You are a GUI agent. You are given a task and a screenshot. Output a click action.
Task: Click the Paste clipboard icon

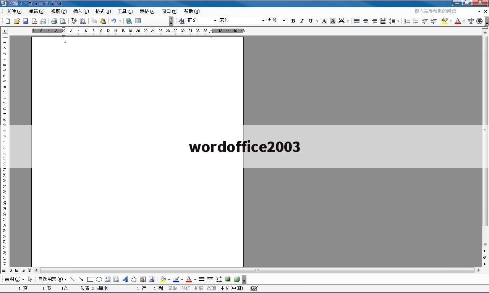tap(102, 21)
